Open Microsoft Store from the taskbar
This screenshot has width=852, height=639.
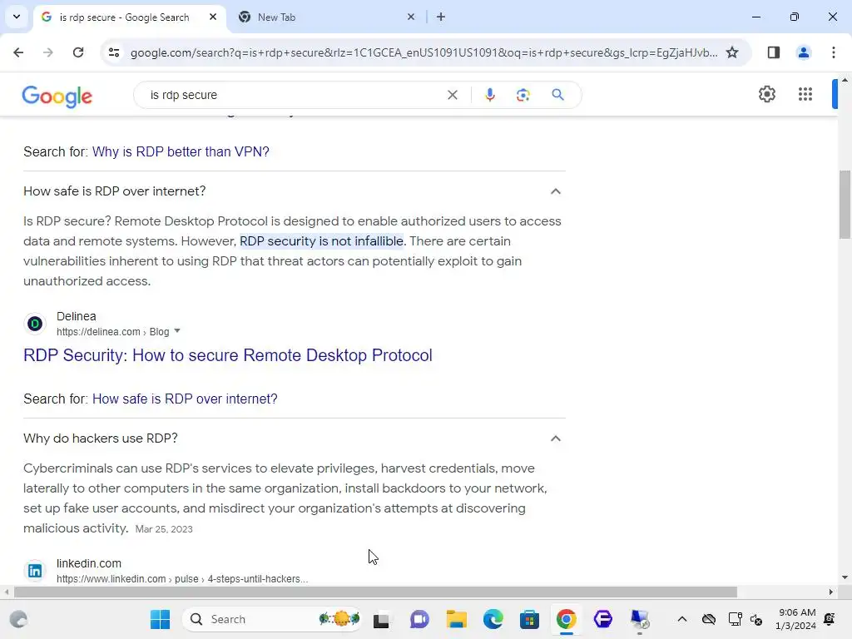(529, 619)
